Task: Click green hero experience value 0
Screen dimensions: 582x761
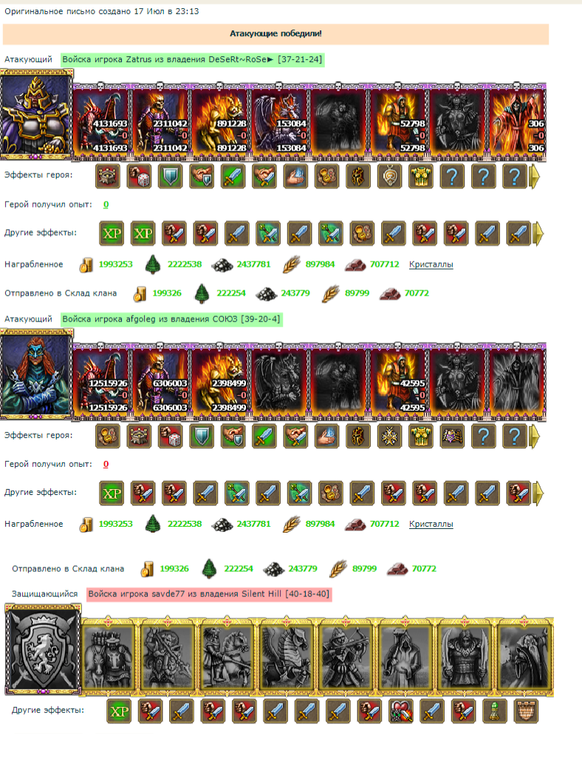Action: point(106,205)
